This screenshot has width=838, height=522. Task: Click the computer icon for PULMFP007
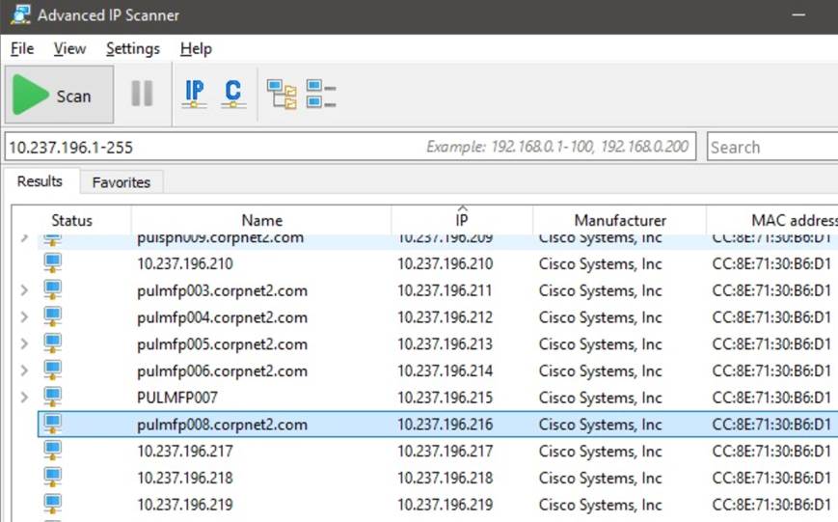pos(52,397)
